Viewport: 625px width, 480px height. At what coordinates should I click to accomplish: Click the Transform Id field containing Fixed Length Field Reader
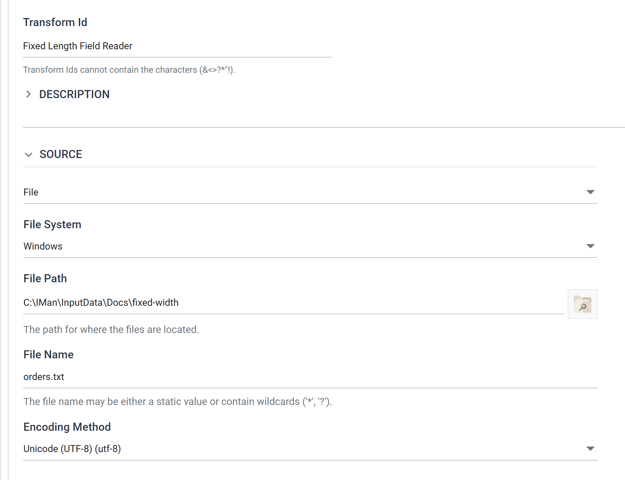(177, 46)
